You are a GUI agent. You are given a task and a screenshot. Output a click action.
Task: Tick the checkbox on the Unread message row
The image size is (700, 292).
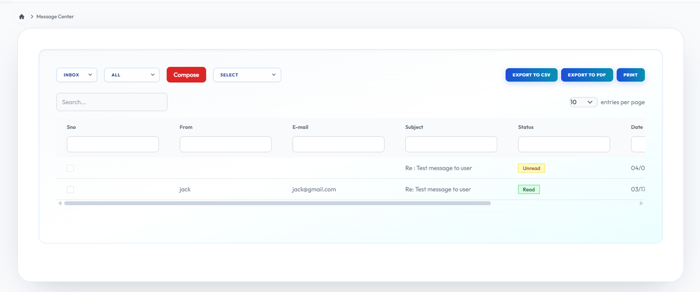70,168
